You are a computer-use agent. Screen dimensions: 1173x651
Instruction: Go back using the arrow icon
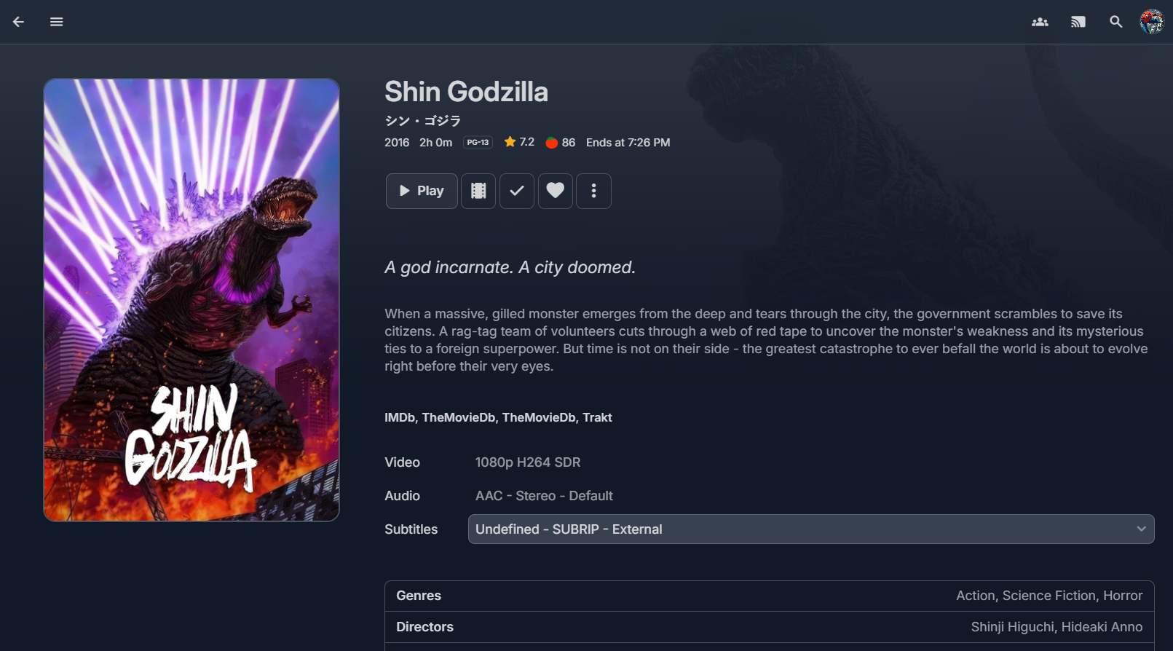(x=19, y=22)
